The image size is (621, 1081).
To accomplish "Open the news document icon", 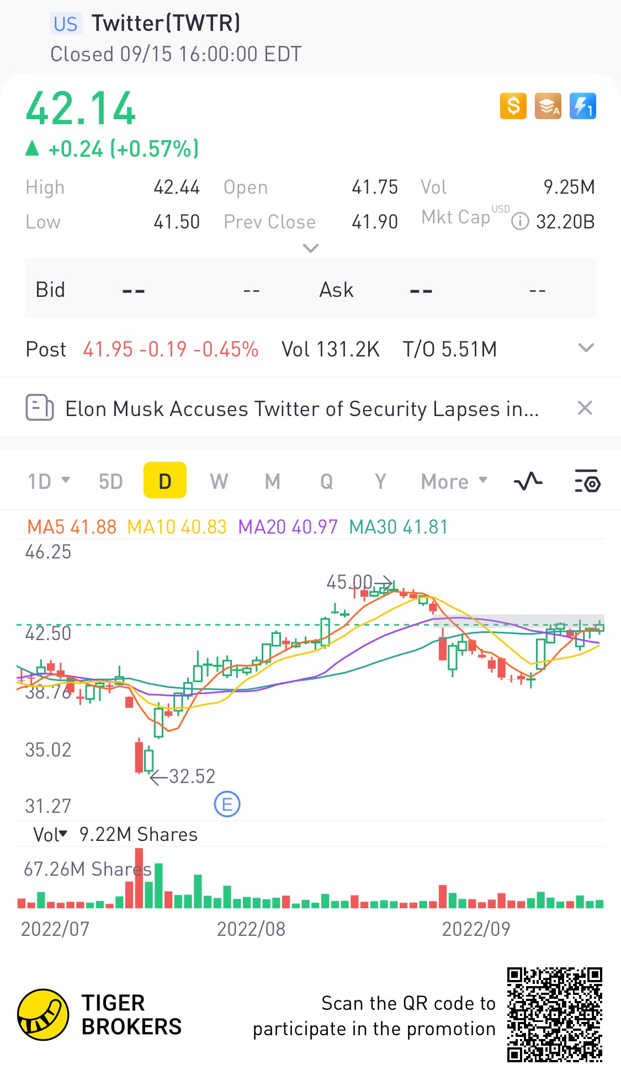I will click(40, 408).
